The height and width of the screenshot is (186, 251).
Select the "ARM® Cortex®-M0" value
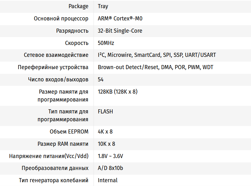[x=120, y=19]
